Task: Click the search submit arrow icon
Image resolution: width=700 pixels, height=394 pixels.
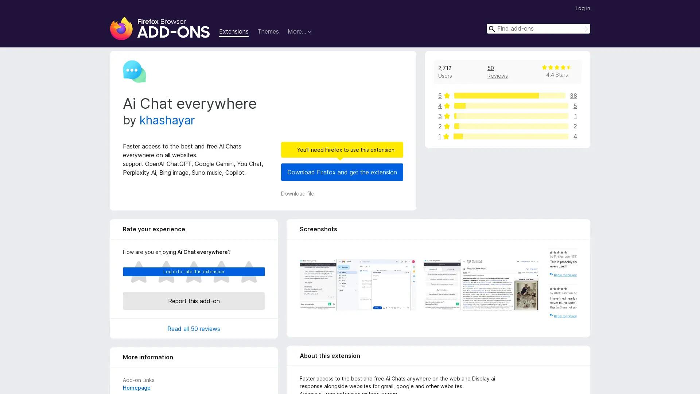Action: (x=585, y=28)
